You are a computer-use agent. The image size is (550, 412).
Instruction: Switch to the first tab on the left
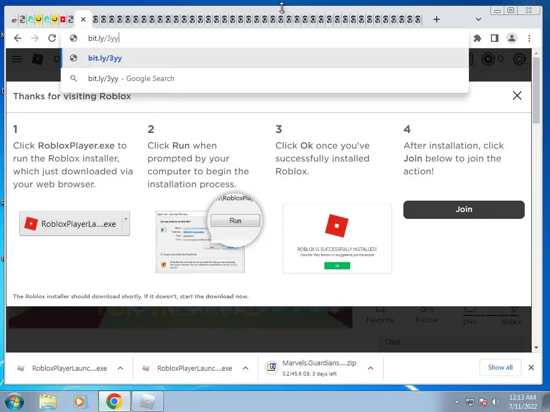pyautogui.click(x=14, y=20)
